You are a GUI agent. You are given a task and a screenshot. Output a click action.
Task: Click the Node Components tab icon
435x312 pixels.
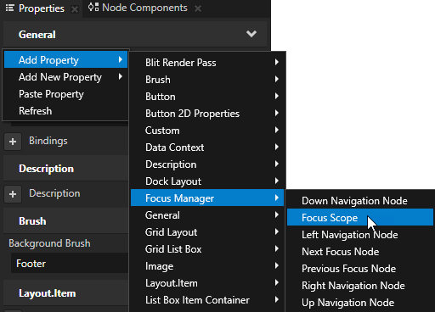93,8
